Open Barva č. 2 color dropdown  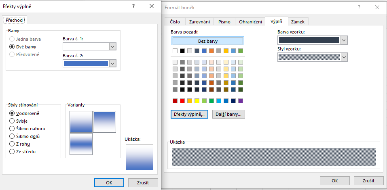click(x=112, y=63)
